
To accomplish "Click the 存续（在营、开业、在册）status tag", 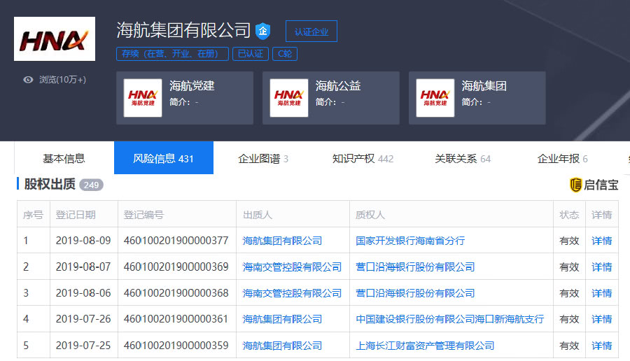I will (x=172, y=54).
